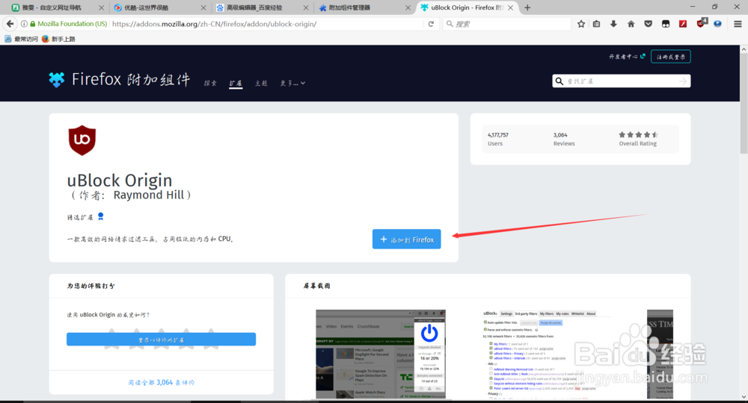Click the page vertical scrollbar
Image resolution: width=748 pixels, height=403 pixels.
pyautogui.click(x=744, y=104)
